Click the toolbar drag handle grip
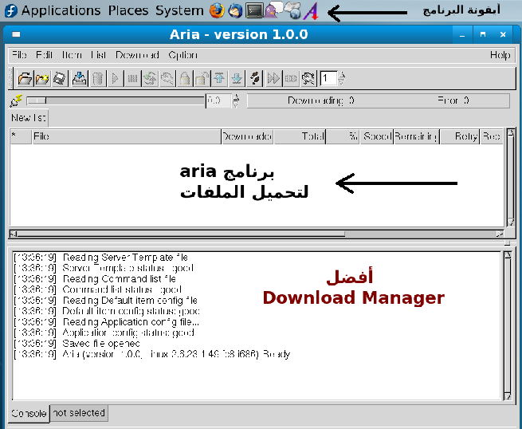The image size is (522, 429). (x=11, y=79)
